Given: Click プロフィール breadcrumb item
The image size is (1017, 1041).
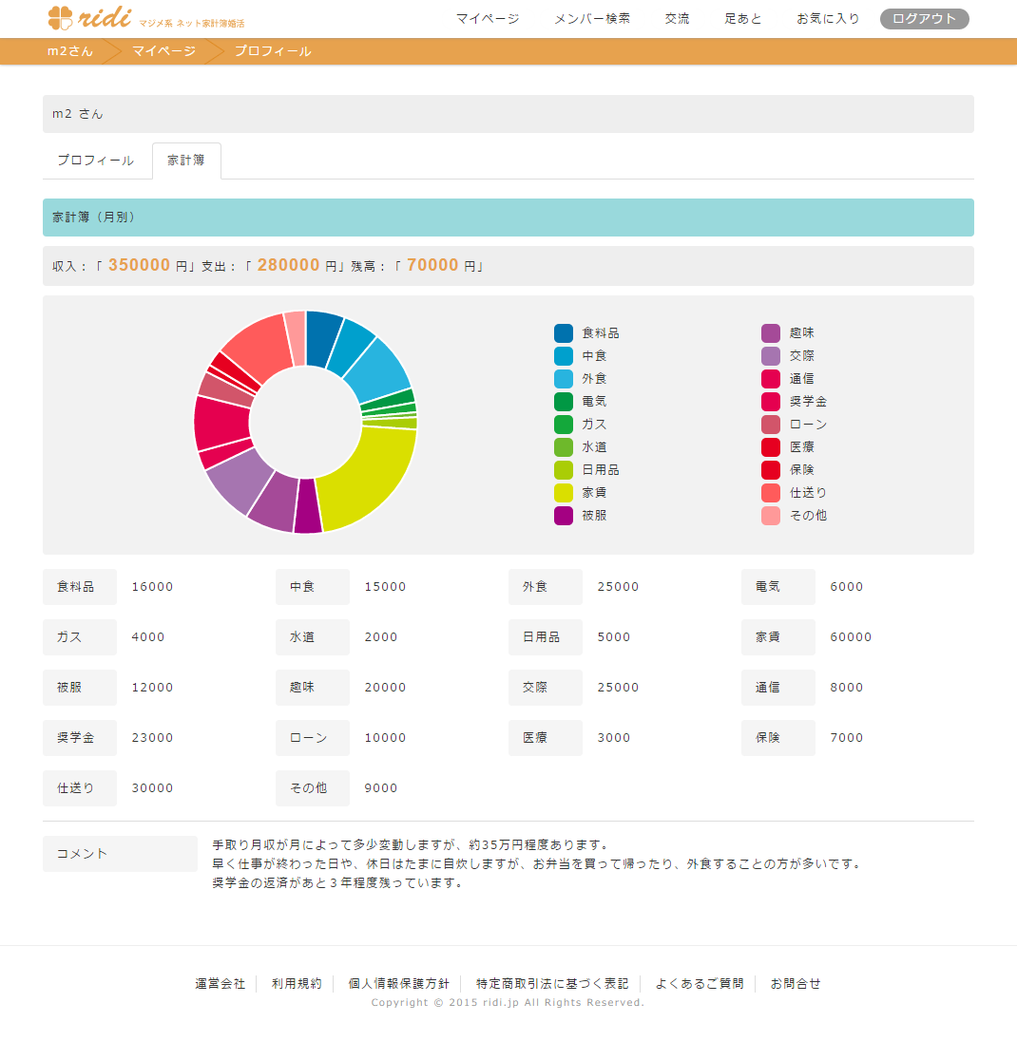Looking at the screenshot, I should (x=273, y=51).
